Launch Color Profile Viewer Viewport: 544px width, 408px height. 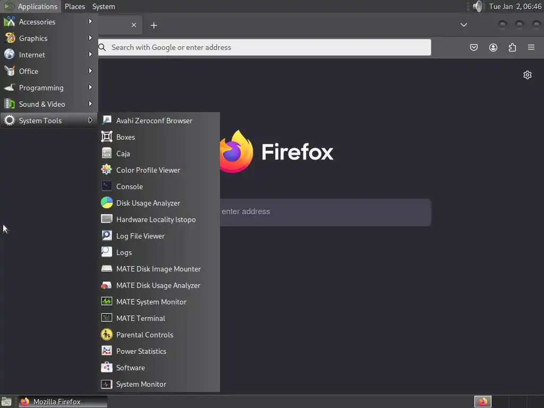point(159,170)
